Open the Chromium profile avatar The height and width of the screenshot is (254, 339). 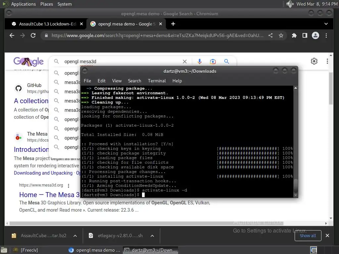315,35
